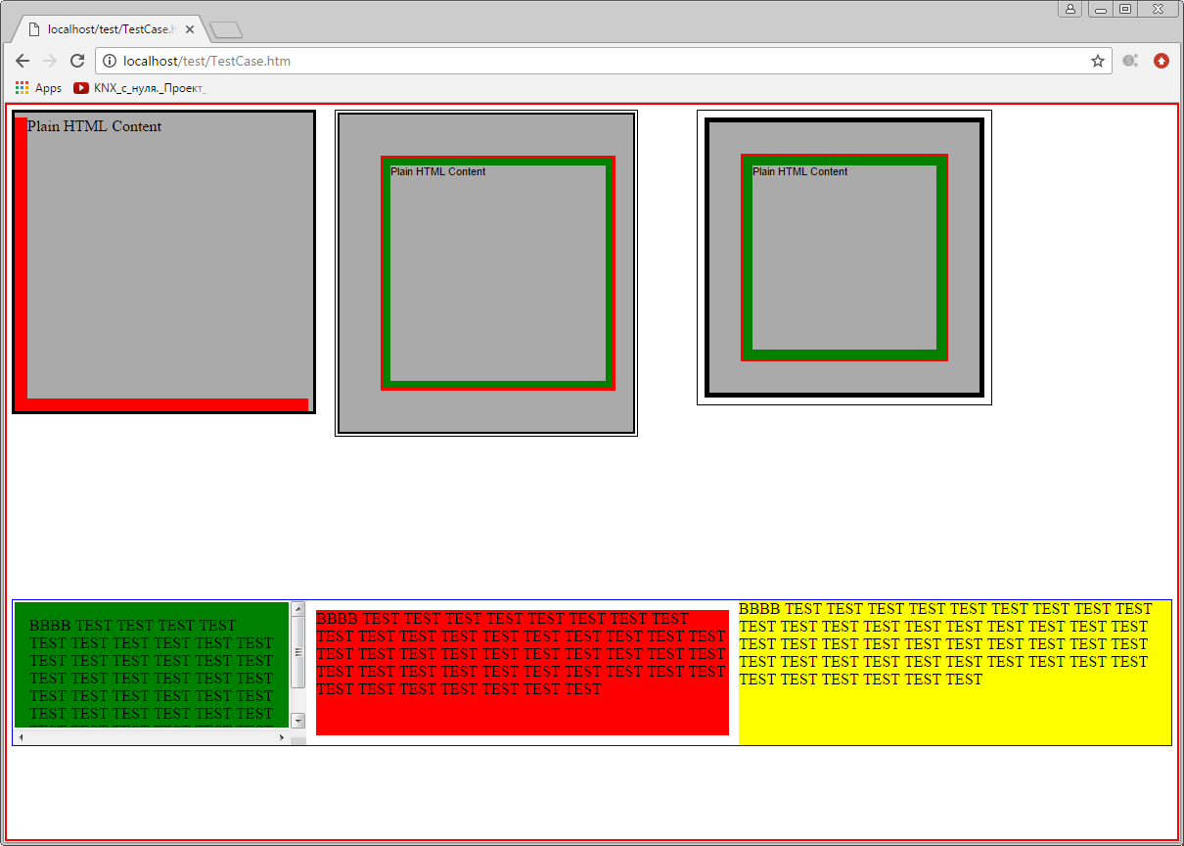This screenshot has width=1184, height=846.
Task: Click the scroll-right arrow of green box
Action: (x=282, y=737)
